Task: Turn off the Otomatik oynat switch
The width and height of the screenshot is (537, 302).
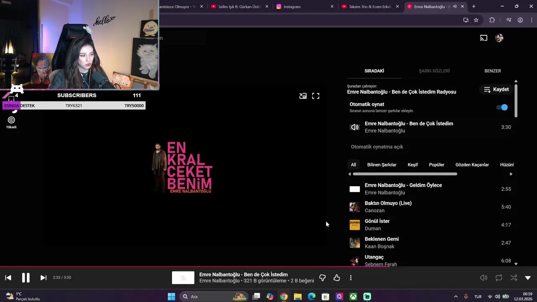Action: (x=502, y=107)
